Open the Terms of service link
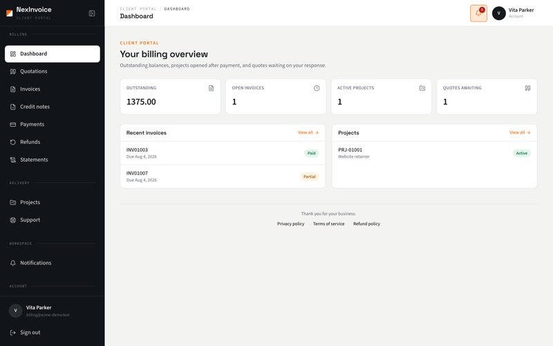The height and width of the screenshot is (346, 553). (x=329, y=224)
